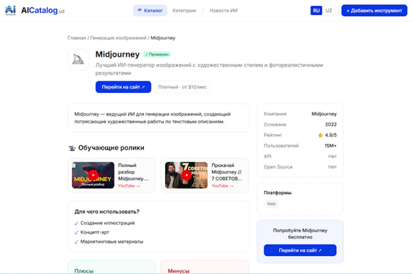Click the Для чего использовать? heading
The width and height of the screenshot is (412, 274).
(107, 212)
